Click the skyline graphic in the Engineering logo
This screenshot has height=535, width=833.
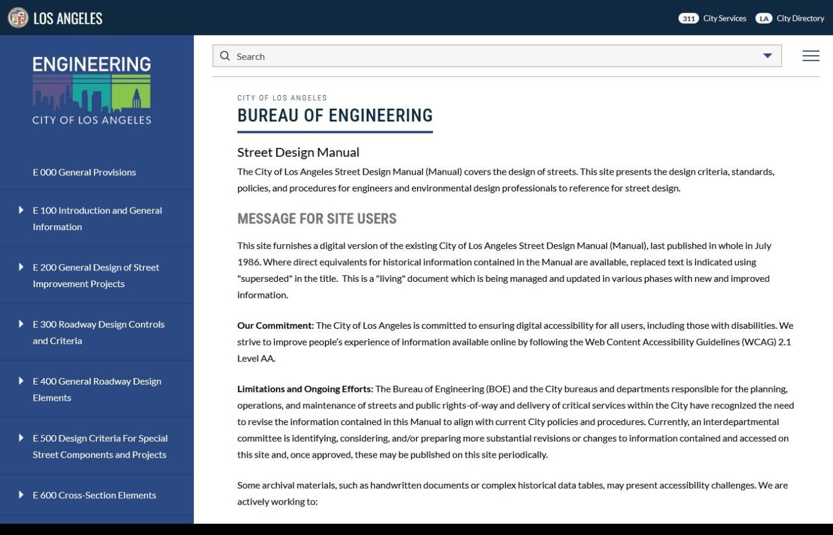click(x=92, y=92)
